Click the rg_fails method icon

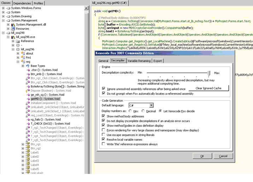28,120
